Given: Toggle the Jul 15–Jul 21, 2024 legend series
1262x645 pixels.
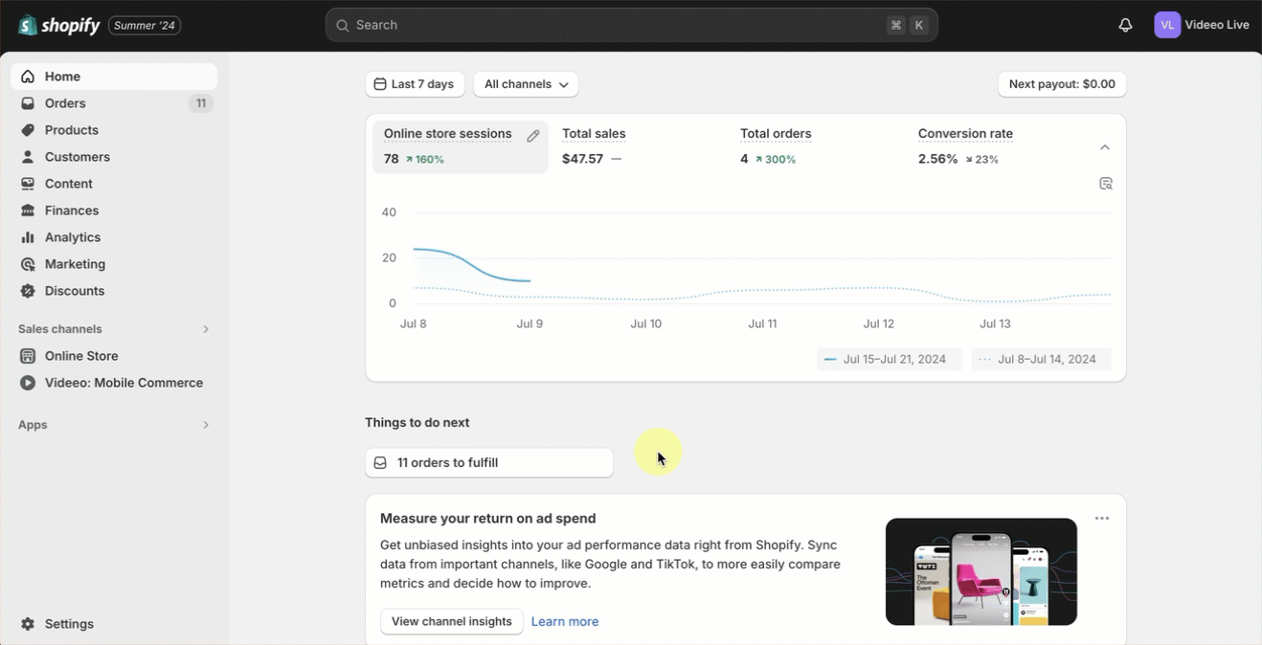Looking at the screenshot, I should tap(886, 360).
